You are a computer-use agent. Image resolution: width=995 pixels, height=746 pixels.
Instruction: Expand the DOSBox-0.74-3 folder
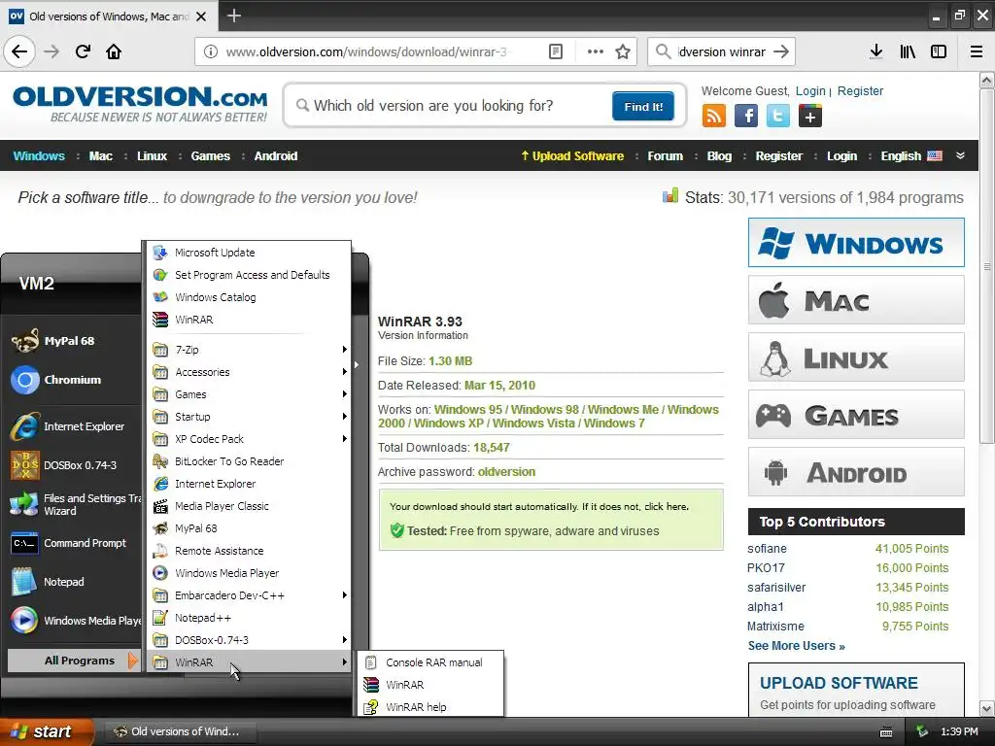[x=250, y=639]
